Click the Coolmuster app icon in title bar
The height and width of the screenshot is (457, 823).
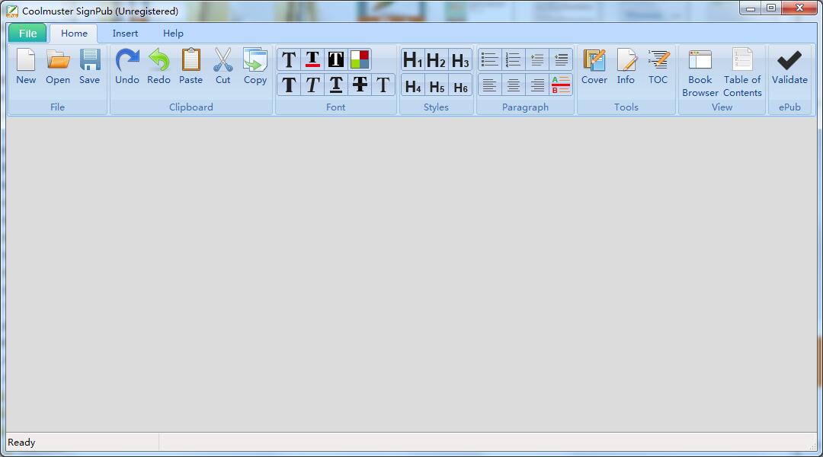coord(12,11)
